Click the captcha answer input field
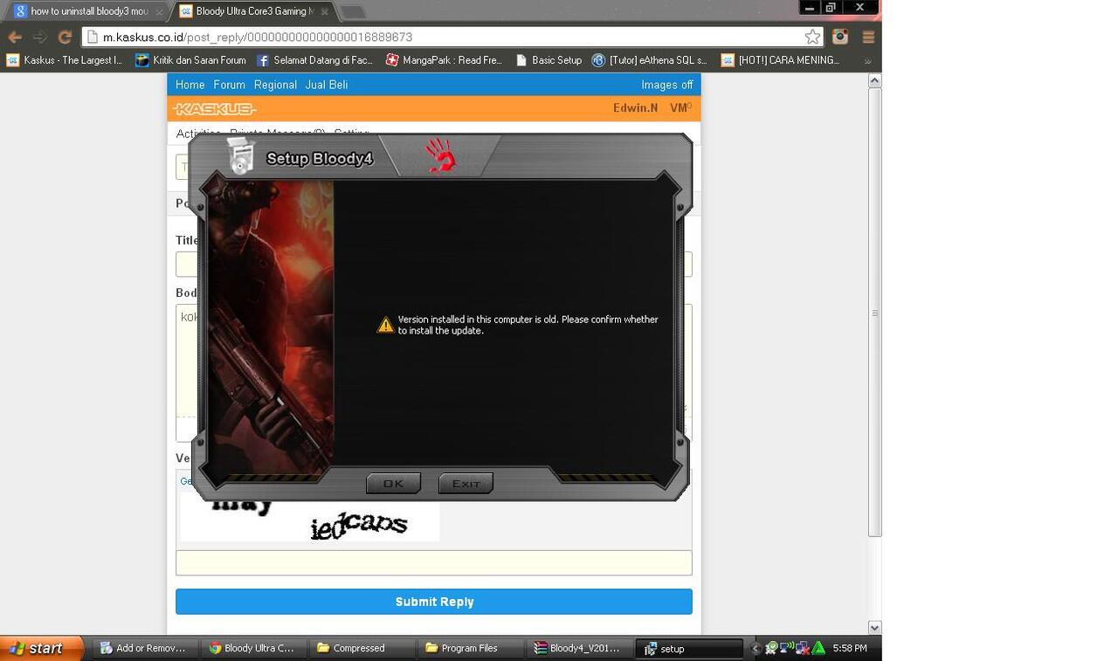The width and height of the screenshot is (1118, 661). 434,562
